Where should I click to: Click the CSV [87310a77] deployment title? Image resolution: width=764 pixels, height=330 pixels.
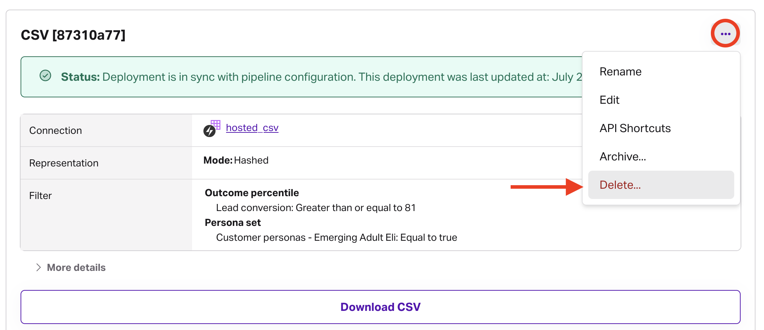click(x=73, y=35)
